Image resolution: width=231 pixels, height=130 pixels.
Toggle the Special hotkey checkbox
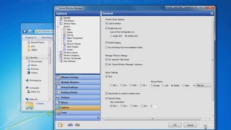[106, 98]
